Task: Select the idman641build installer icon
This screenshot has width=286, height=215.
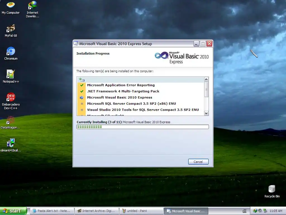Action: coord(11,145)
